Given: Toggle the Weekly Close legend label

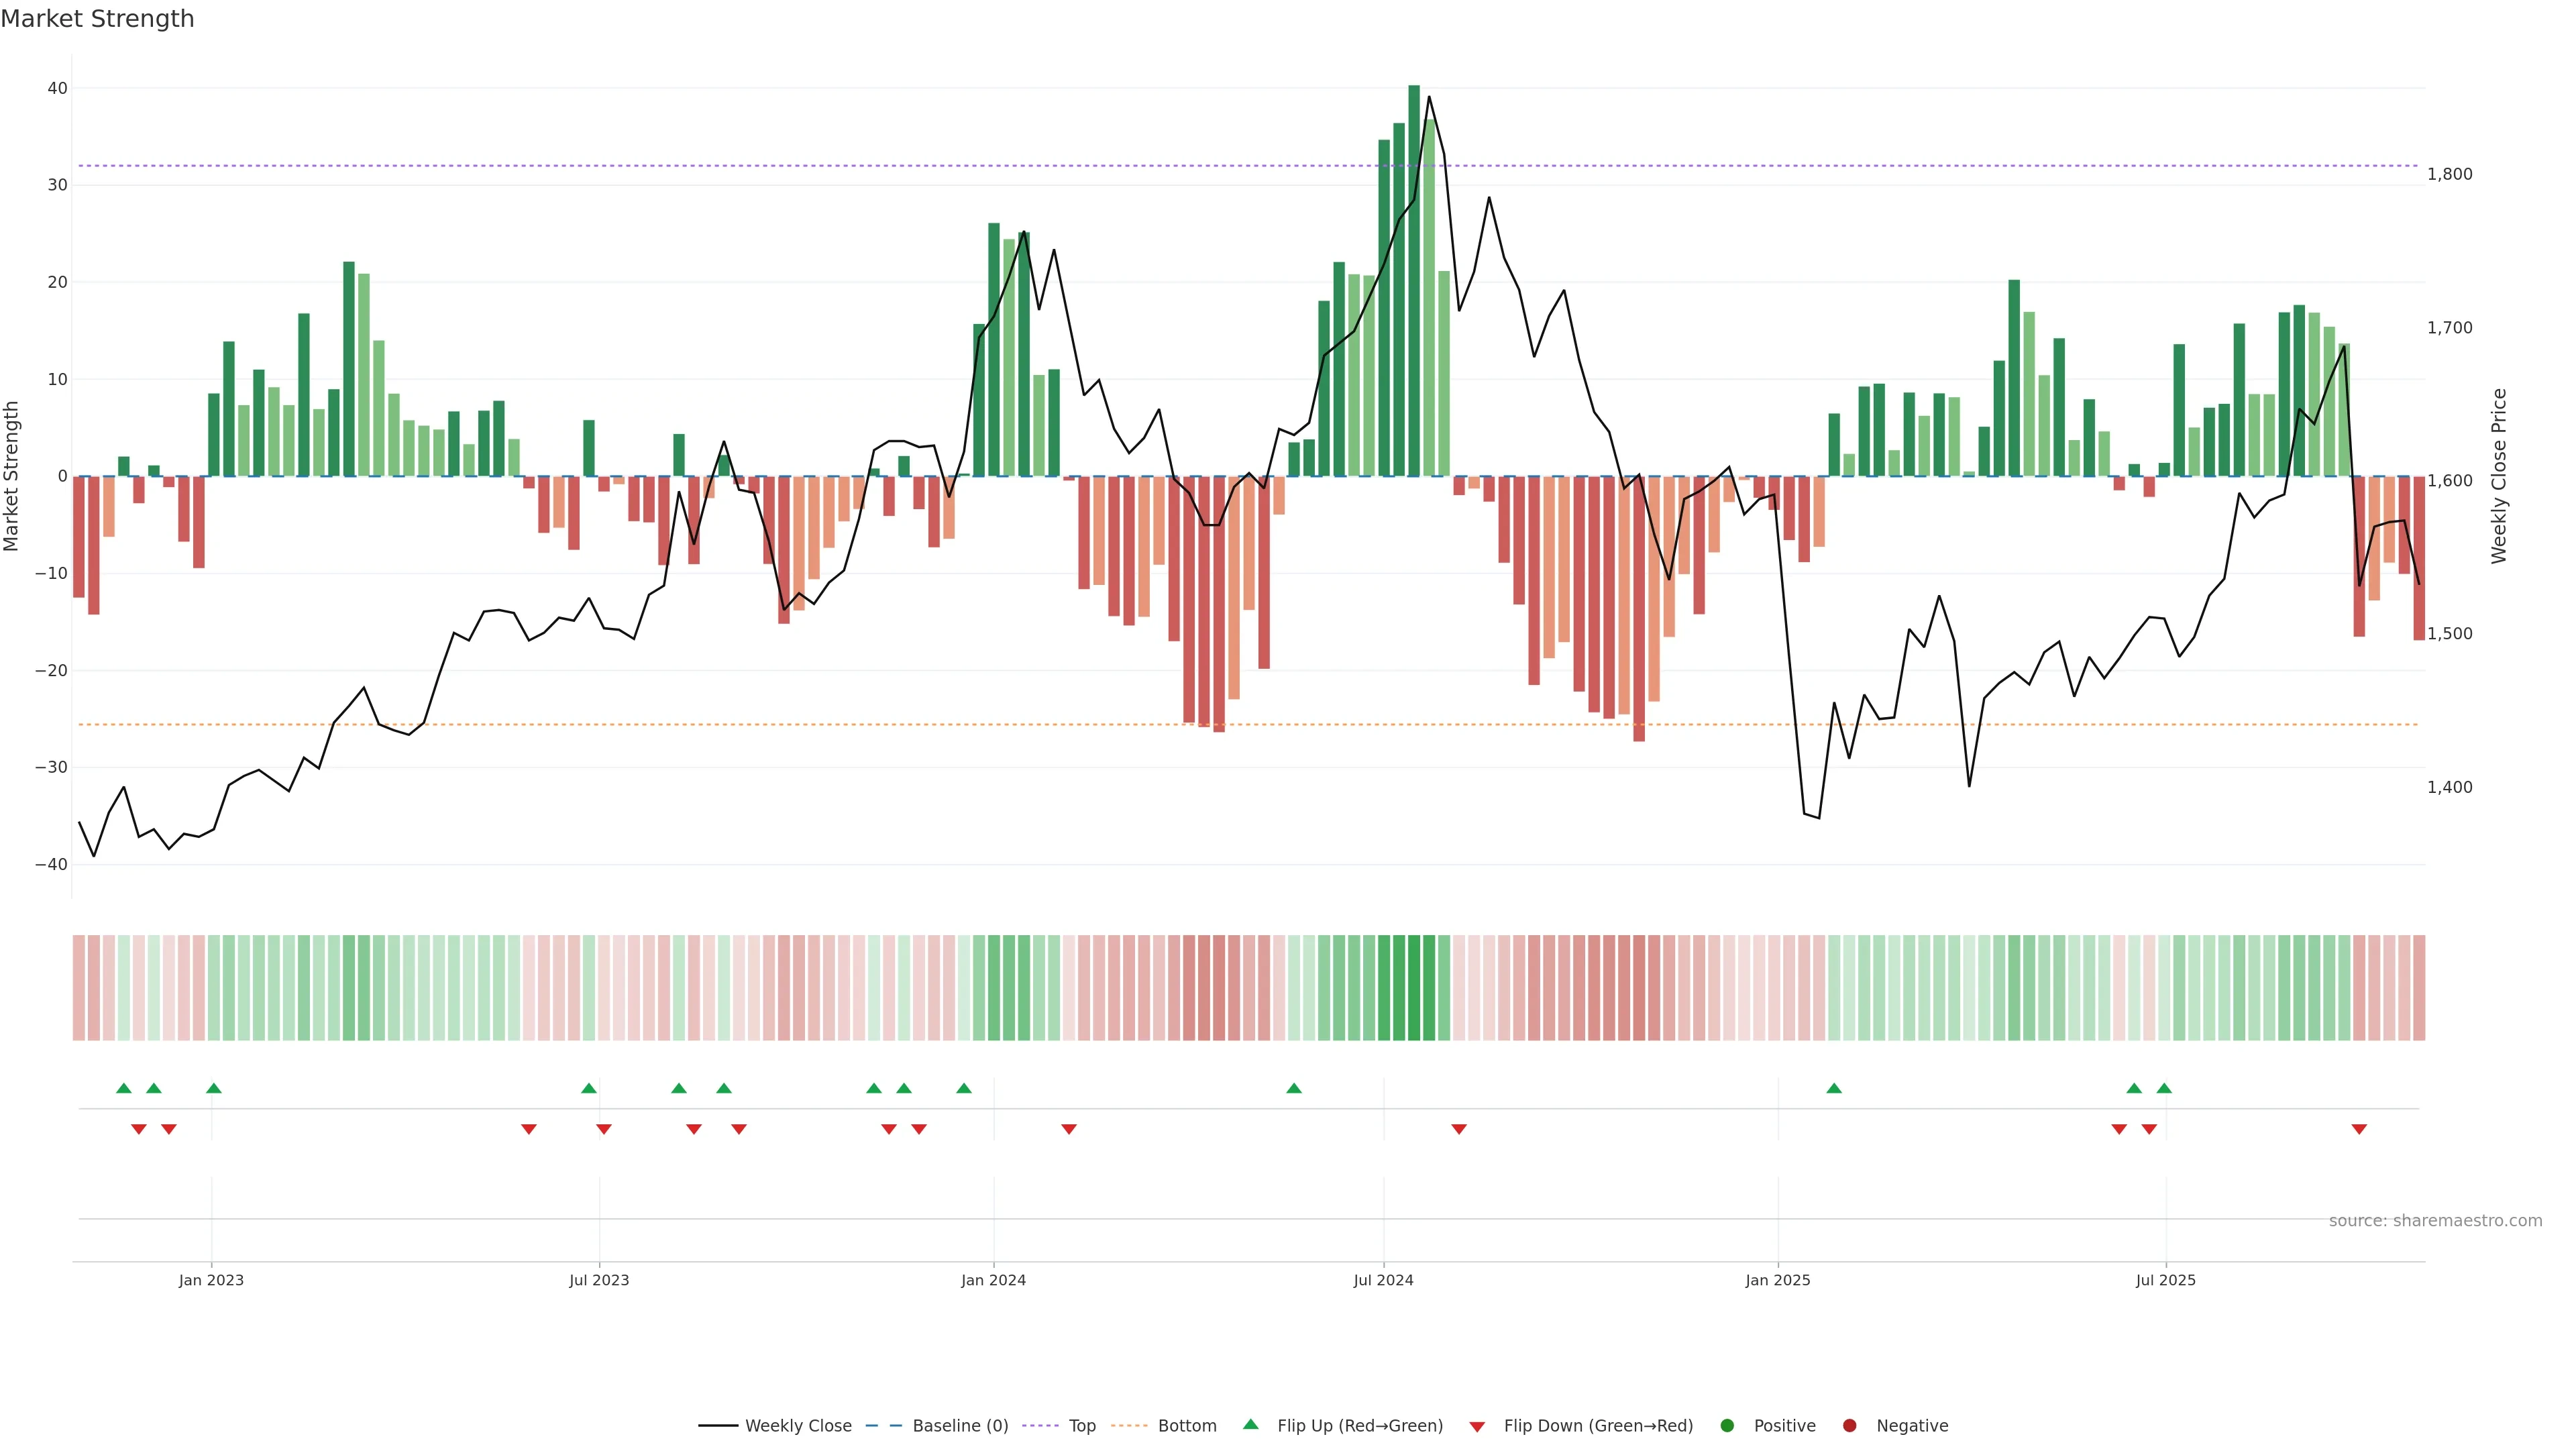Looking at the screenshot, I should 798,1425.
